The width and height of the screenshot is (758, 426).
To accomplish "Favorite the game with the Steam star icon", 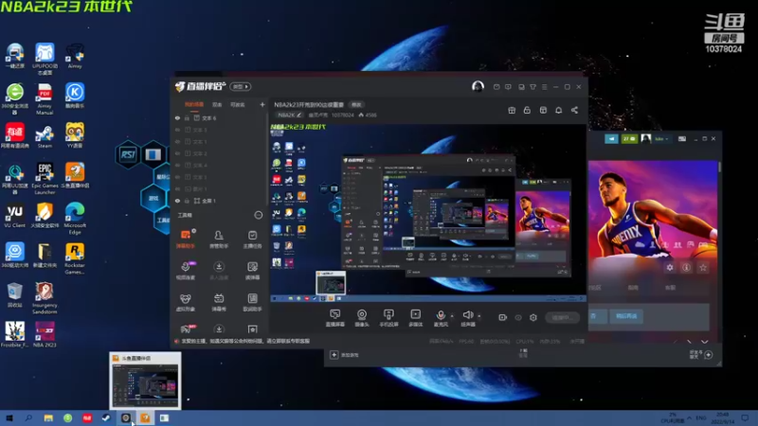I will 703,267.
